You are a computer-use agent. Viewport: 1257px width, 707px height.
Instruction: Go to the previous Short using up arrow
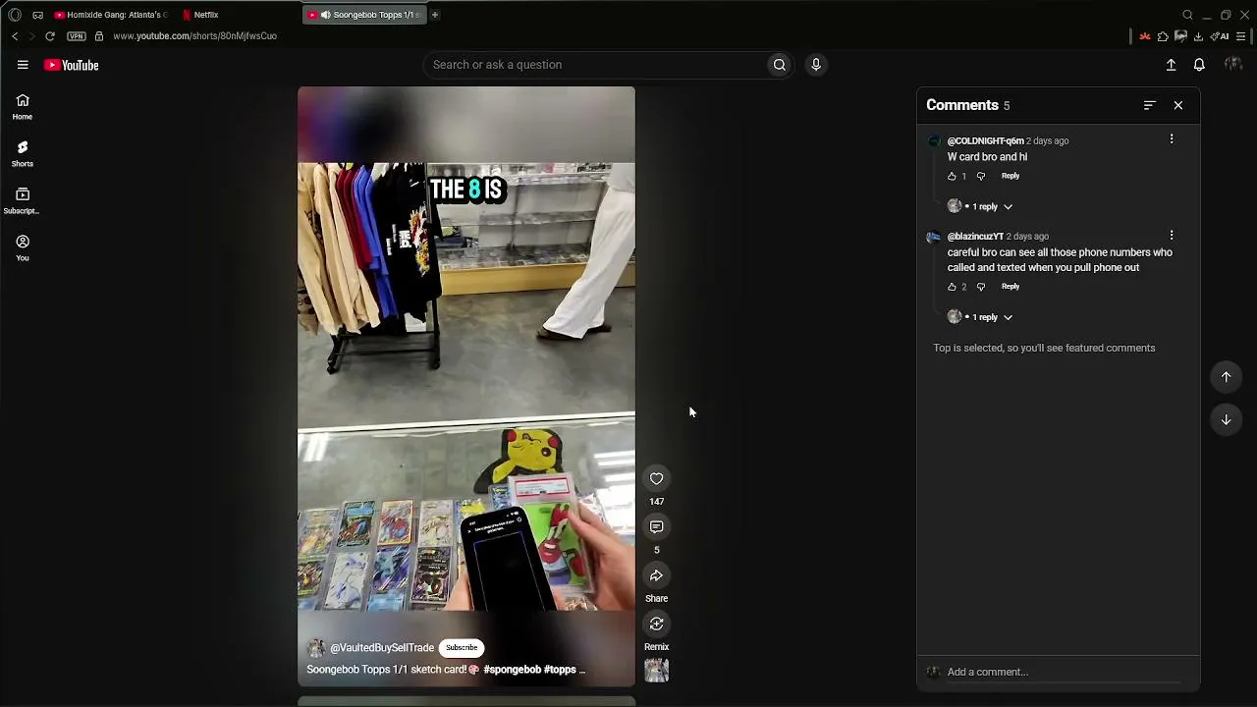[1226, 377]
